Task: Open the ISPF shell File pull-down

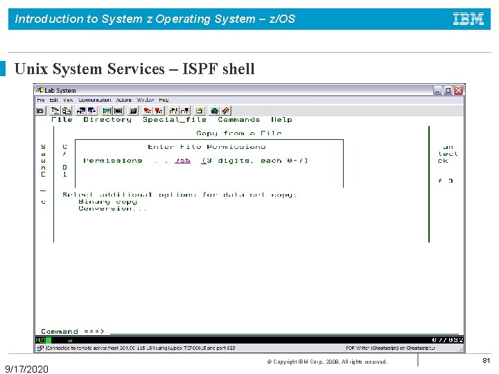Action: 62,120
